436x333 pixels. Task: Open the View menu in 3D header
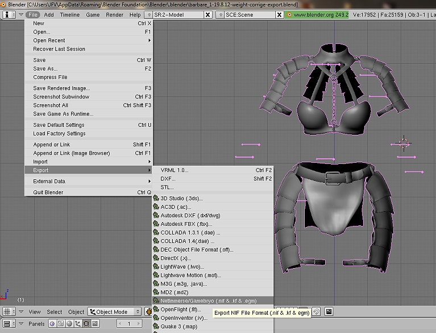35,312
